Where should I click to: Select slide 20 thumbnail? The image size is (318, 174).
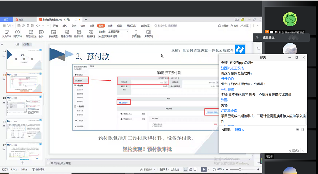pyautogui.click(x=24, y=105)
